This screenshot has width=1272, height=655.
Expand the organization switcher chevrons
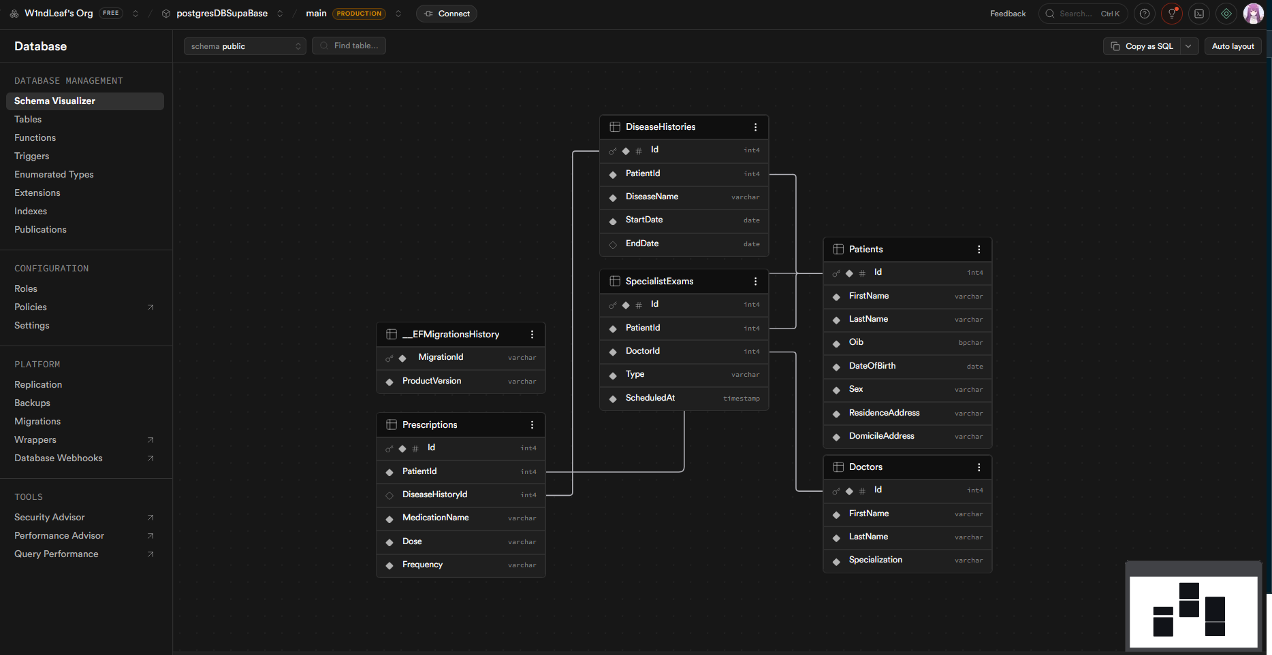[136, 14]
